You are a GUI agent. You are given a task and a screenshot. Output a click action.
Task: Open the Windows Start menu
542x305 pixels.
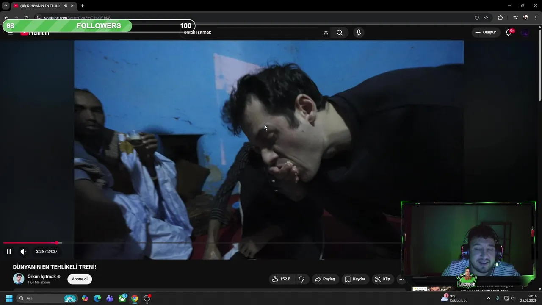tap(9, 298)
